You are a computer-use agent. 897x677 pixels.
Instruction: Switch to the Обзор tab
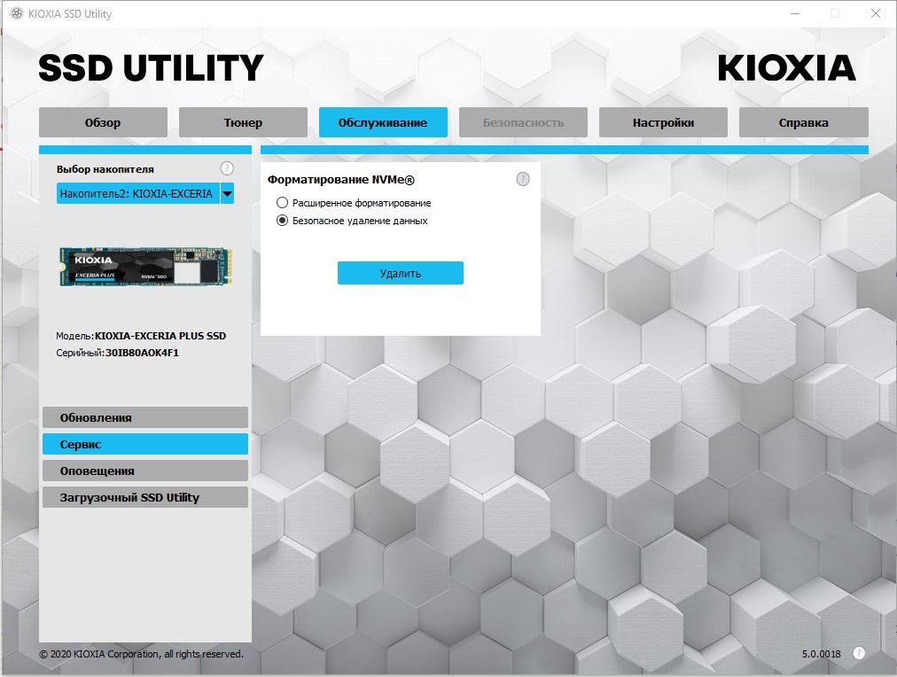click(103, 122)
